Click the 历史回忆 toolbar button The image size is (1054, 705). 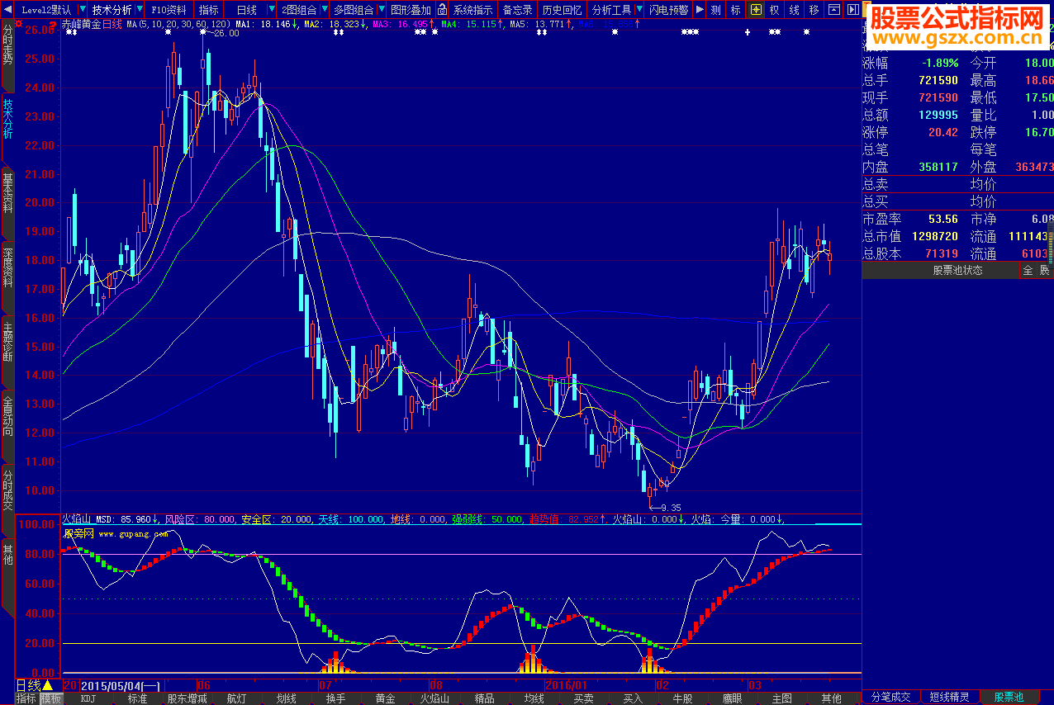point(563,10)
